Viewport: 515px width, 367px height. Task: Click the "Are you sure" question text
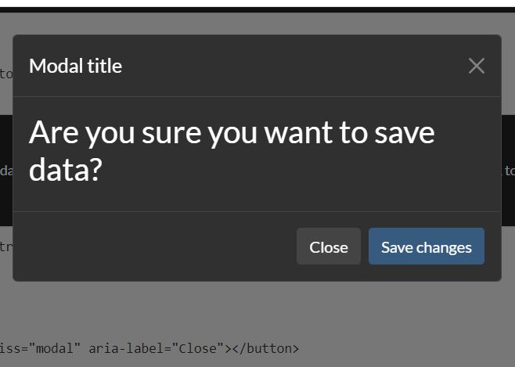pyautogui.click(x=232, y=133)
